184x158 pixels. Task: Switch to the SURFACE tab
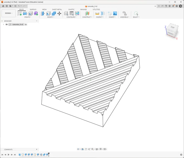coord(33,10)
